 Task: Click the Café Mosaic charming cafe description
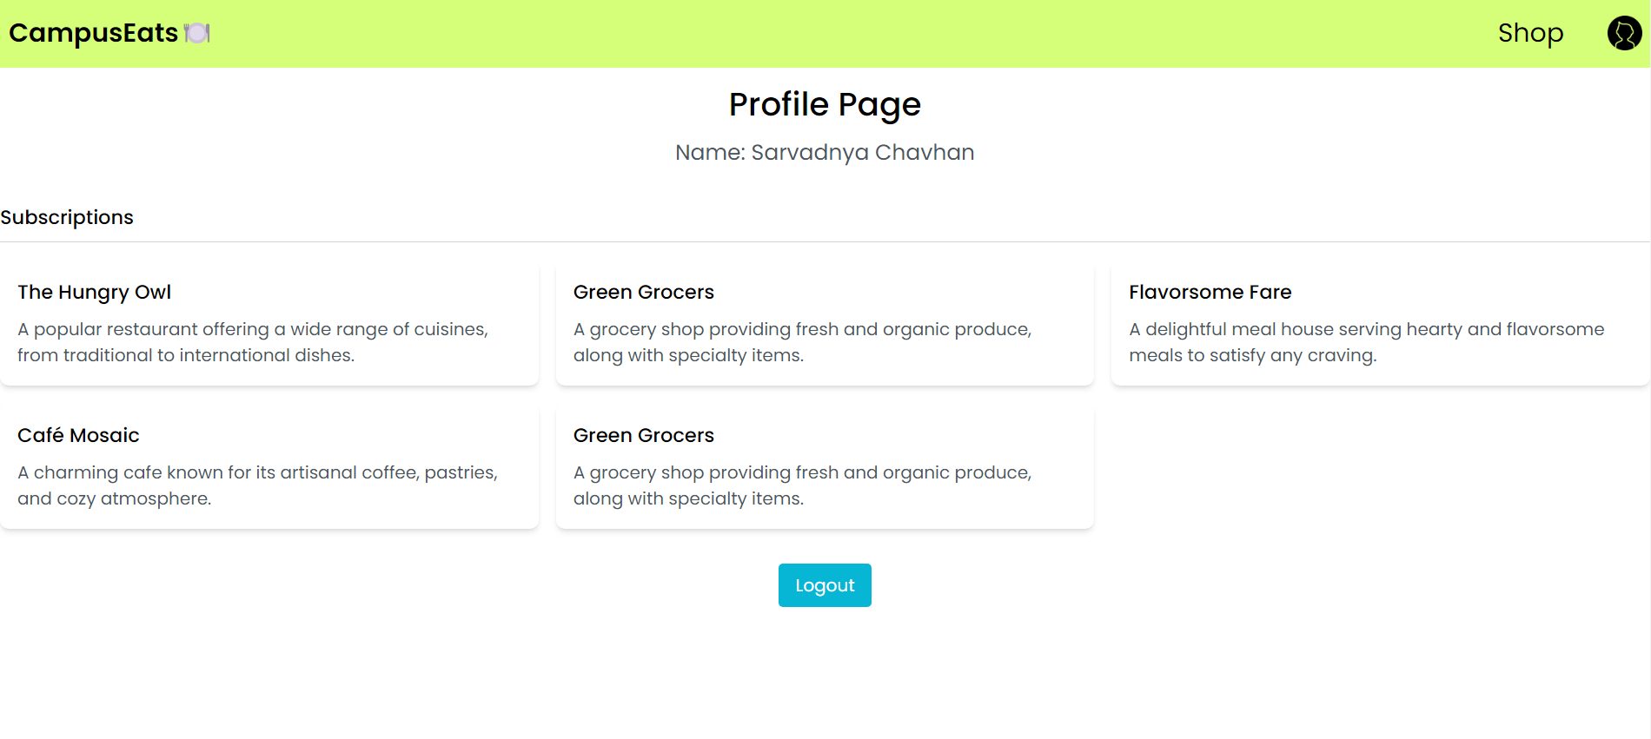257,485
